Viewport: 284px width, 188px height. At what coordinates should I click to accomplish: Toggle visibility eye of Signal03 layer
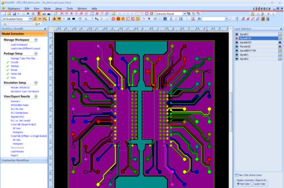coord(237,34)
